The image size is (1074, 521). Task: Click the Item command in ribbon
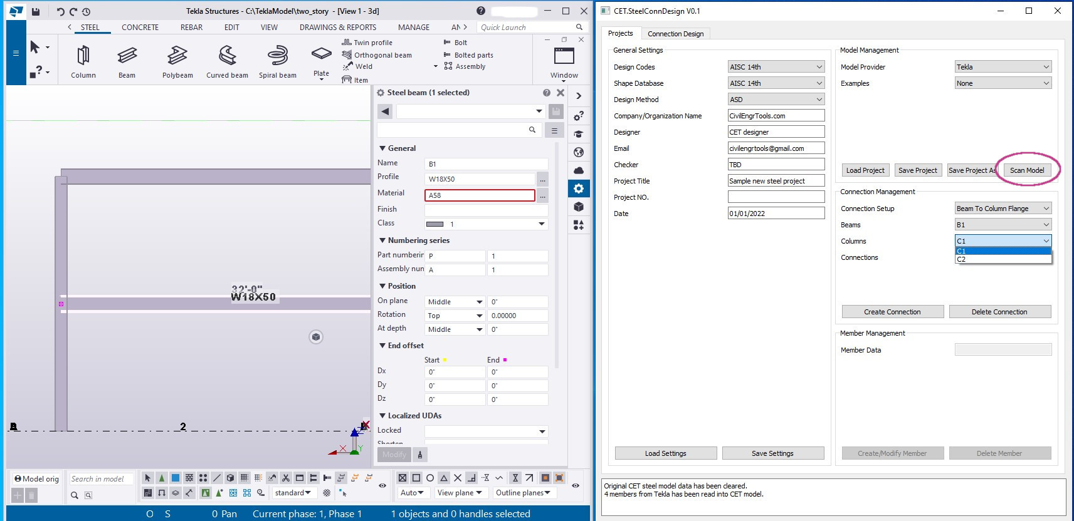point(355,80)
